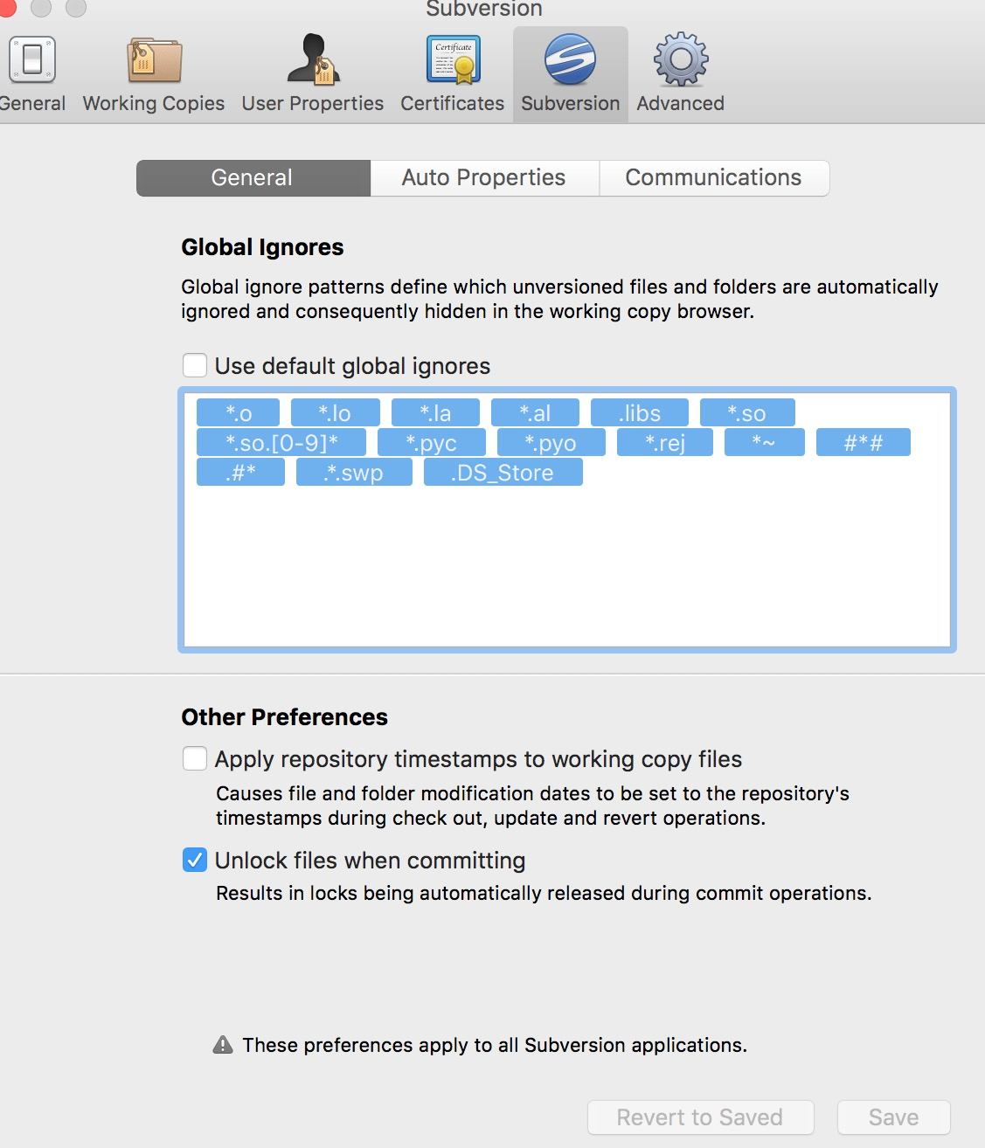Select the .libs ignore token
Image resolution: width=985 pixels, height=1148 pixels.
640,412
